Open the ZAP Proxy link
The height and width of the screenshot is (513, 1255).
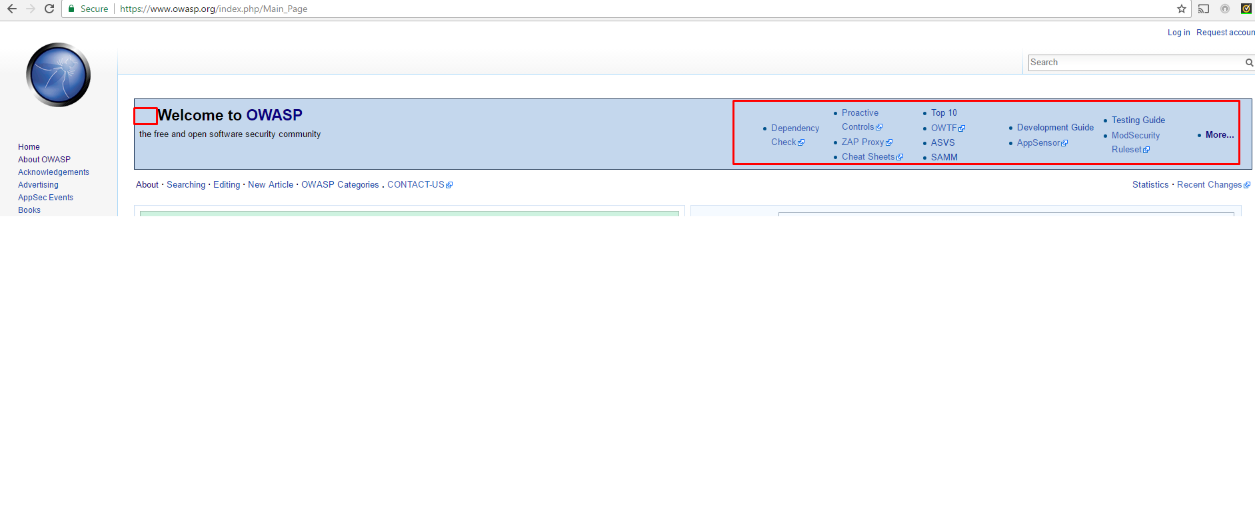(866, 142)
